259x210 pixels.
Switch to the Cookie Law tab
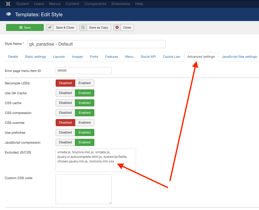[172, 56]
